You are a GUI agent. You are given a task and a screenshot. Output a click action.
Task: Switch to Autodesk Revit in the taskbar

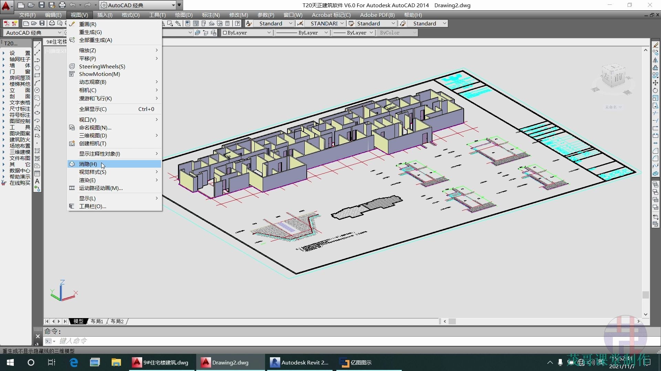(299, 362)
